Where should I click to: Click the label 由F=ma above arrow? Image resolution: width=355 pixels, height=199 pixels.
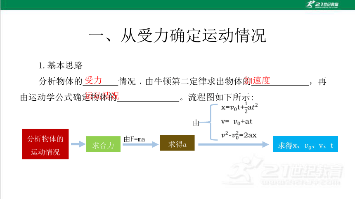click(x=134, y=139)
